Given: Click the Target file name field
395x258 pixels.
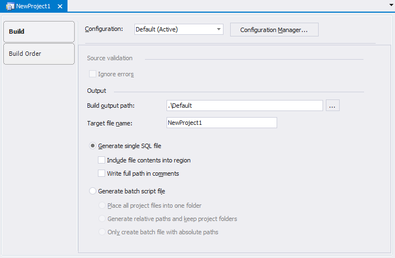Looking at the screenshot, I should (x=222, y=123).
